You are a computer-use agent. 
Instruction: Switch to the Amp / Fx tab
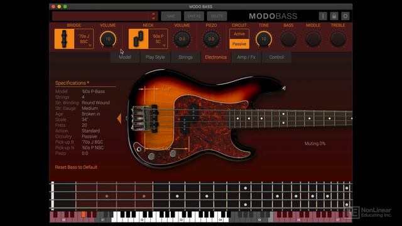[246, 57]
